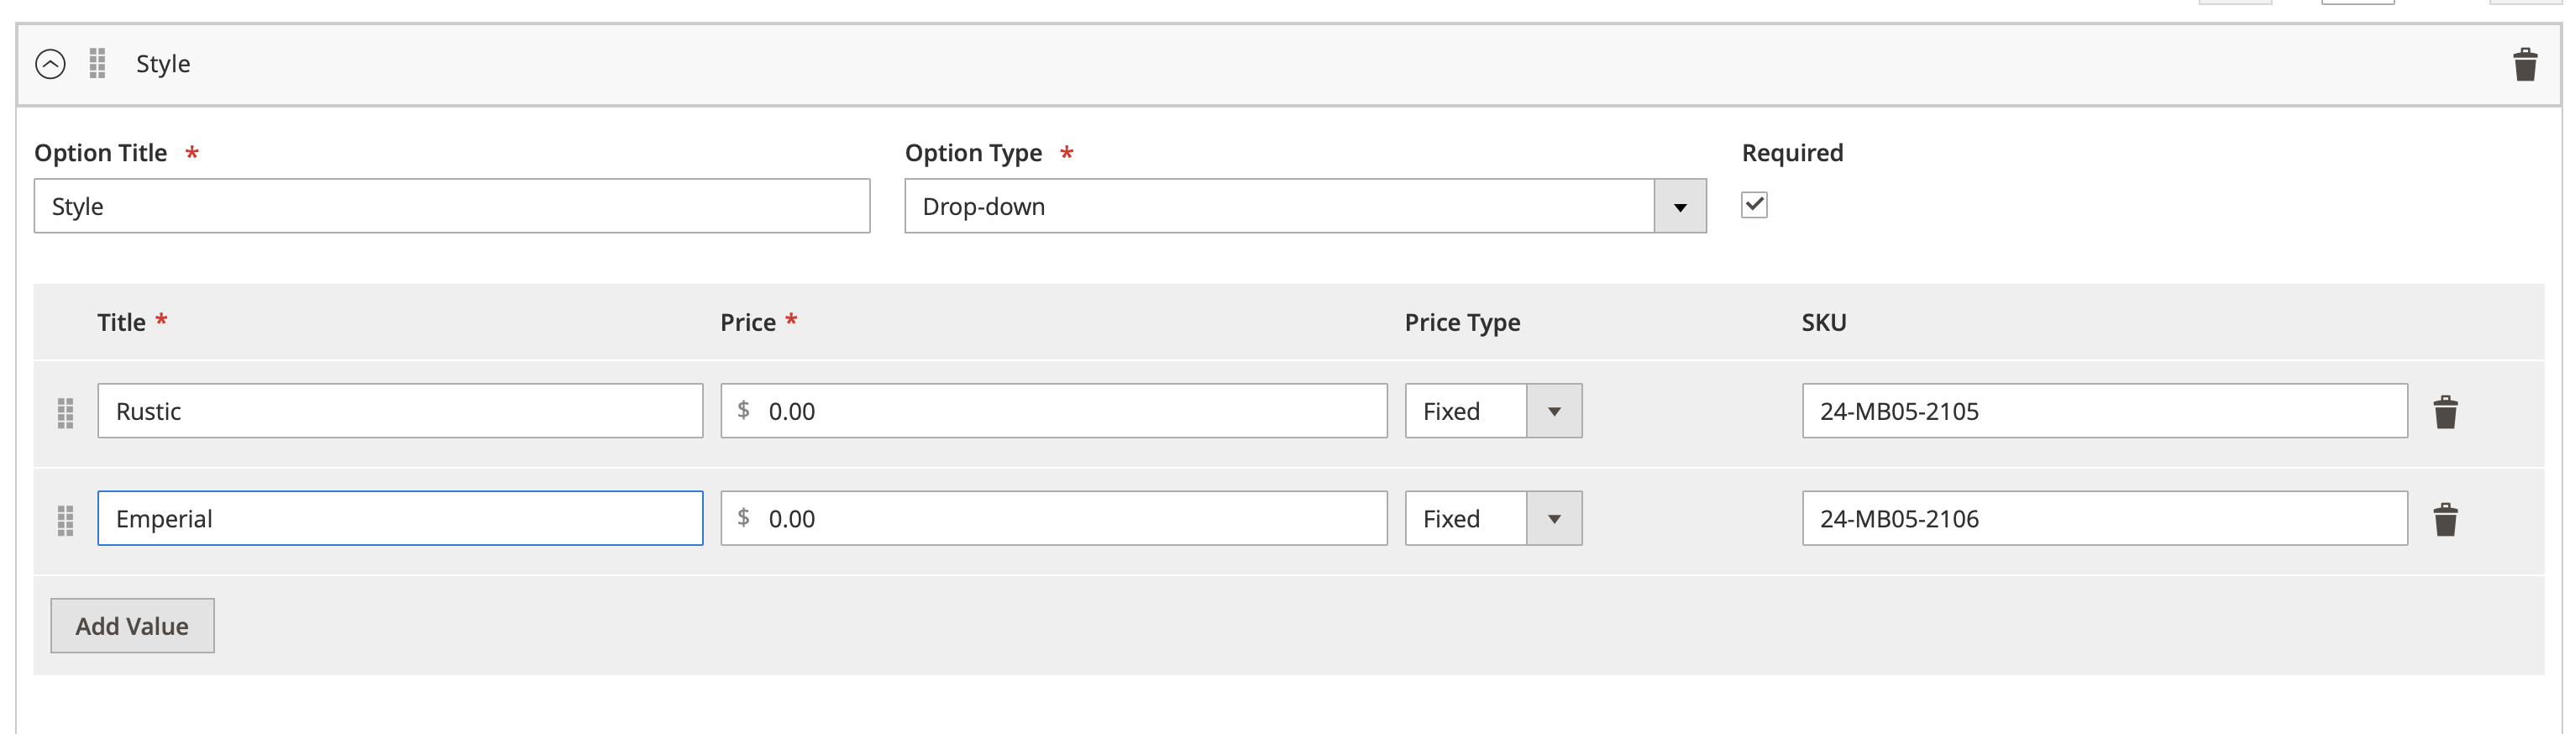This screenshot has width=2575, height=734.
Task: Click the drag handle beside Style header
Action: coord(97,64)
